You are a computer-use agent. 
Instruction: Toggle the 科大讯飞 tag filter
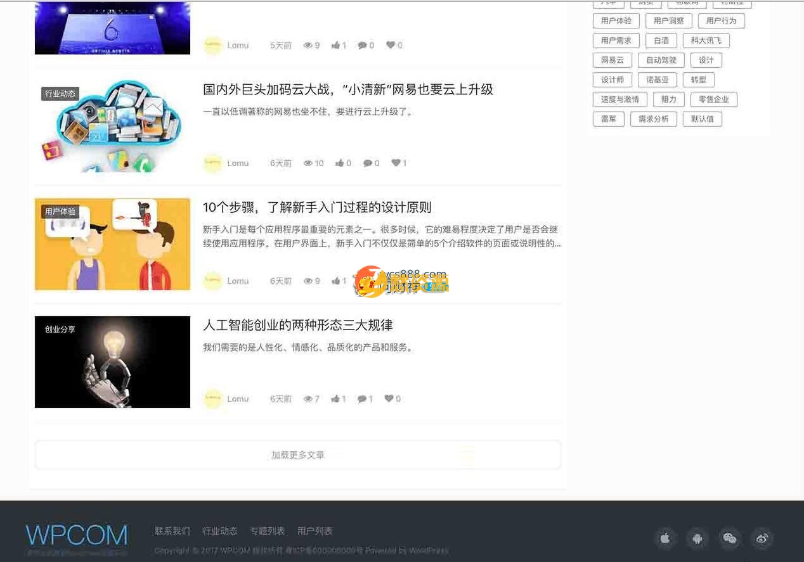coord(707,41)
